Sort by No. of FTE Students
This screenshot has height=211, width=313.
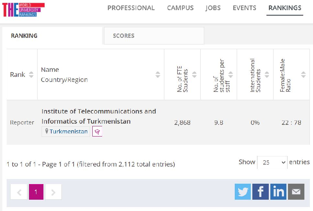click(x=194, y=74)
